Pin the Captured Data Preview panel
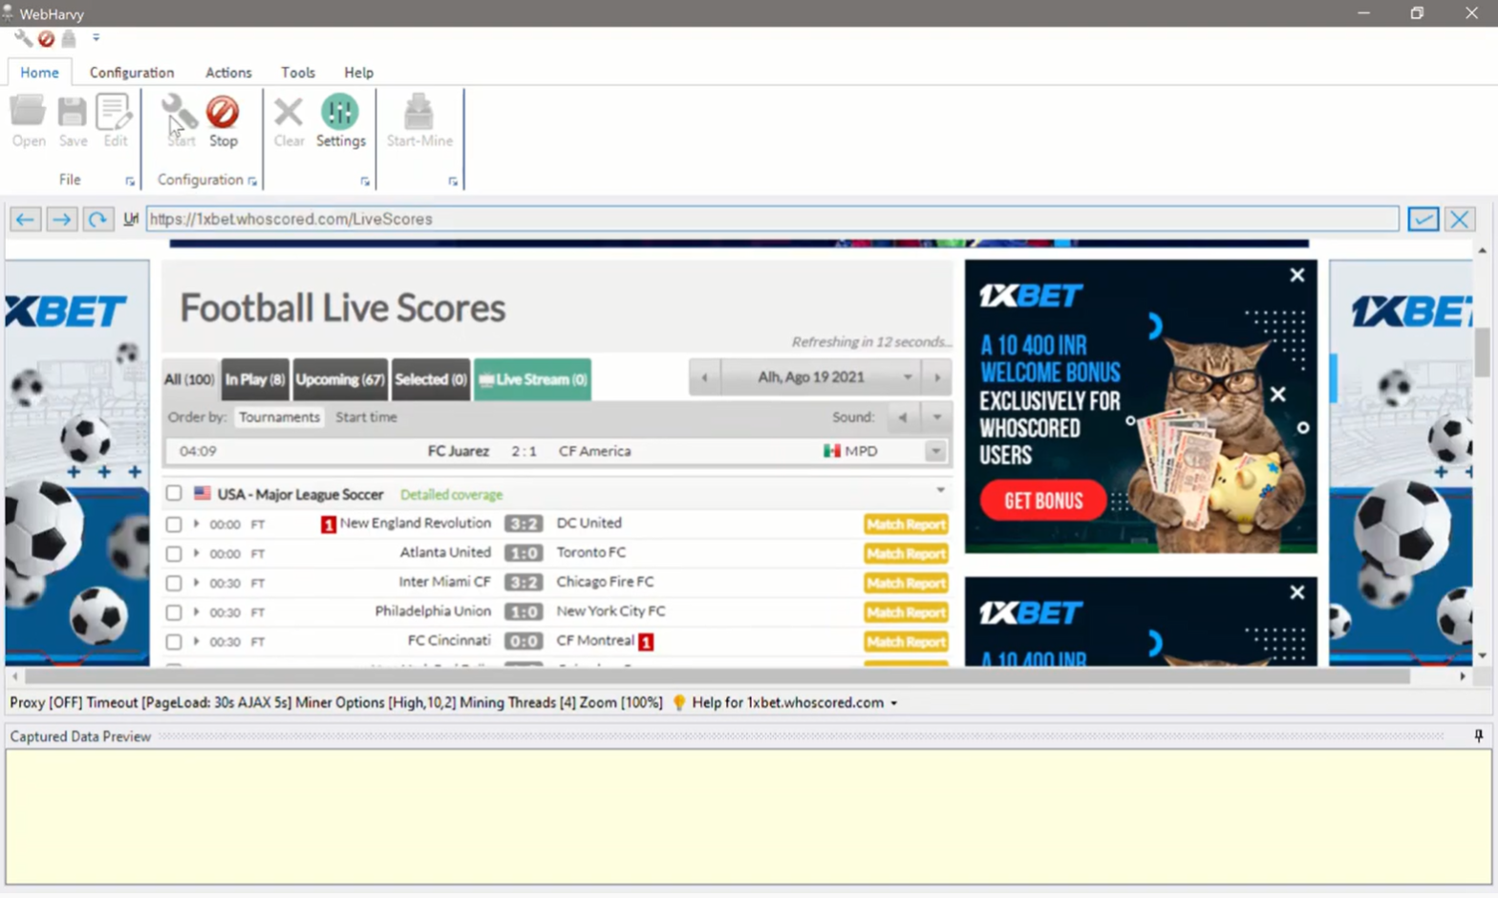1498x898 pixels. pos(1478,736)
